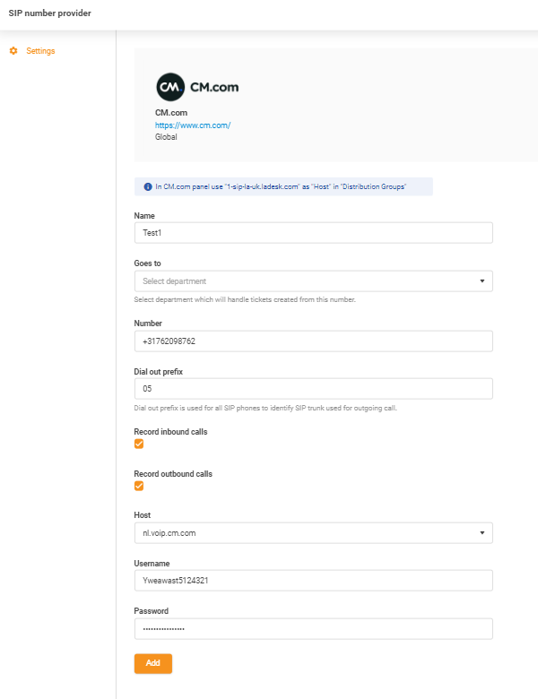Click the bold CM.com provider name text

click(x=171, y=113)
